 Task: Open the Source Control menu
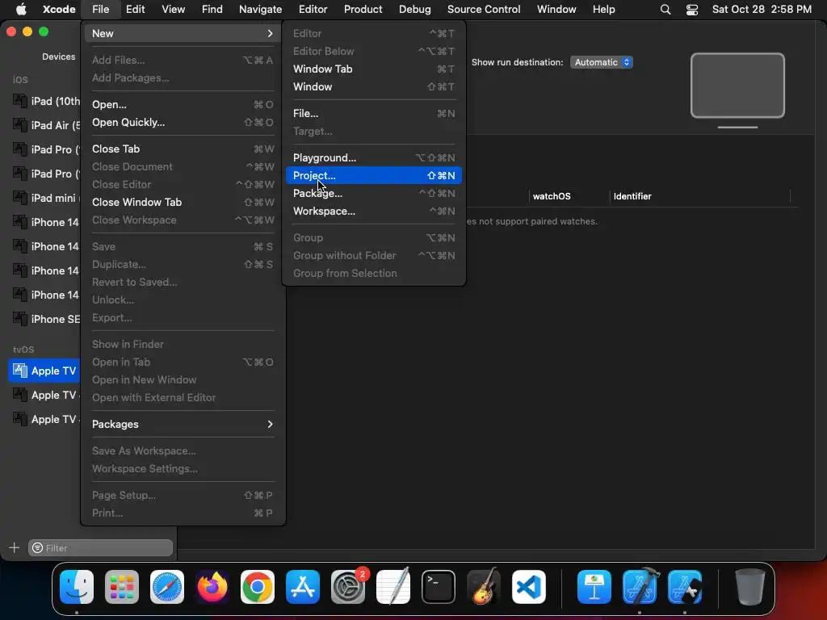484,10
